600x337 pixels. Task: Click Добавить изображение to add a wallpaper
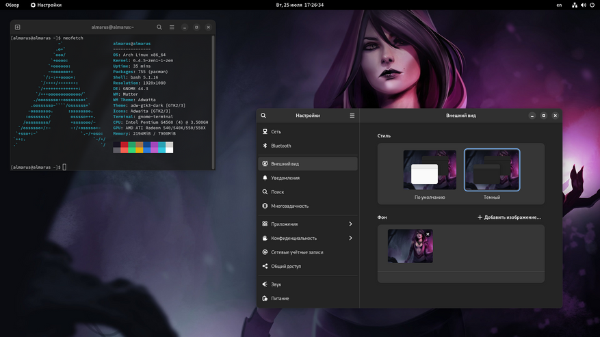tap(509, 217)
